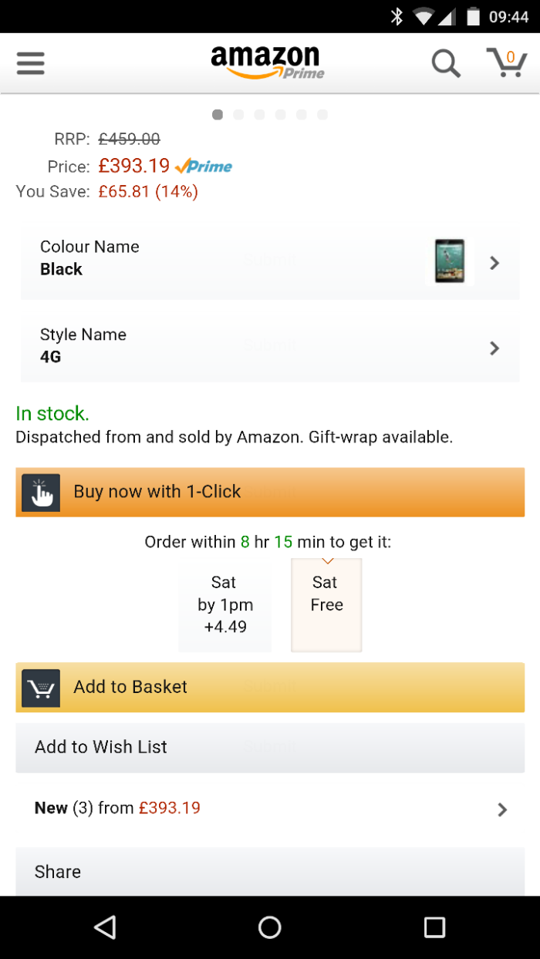Expand the Style Name 4G selector
Image resolution: width=540 pixels, height=959 pixels.
tap(270, 349)
